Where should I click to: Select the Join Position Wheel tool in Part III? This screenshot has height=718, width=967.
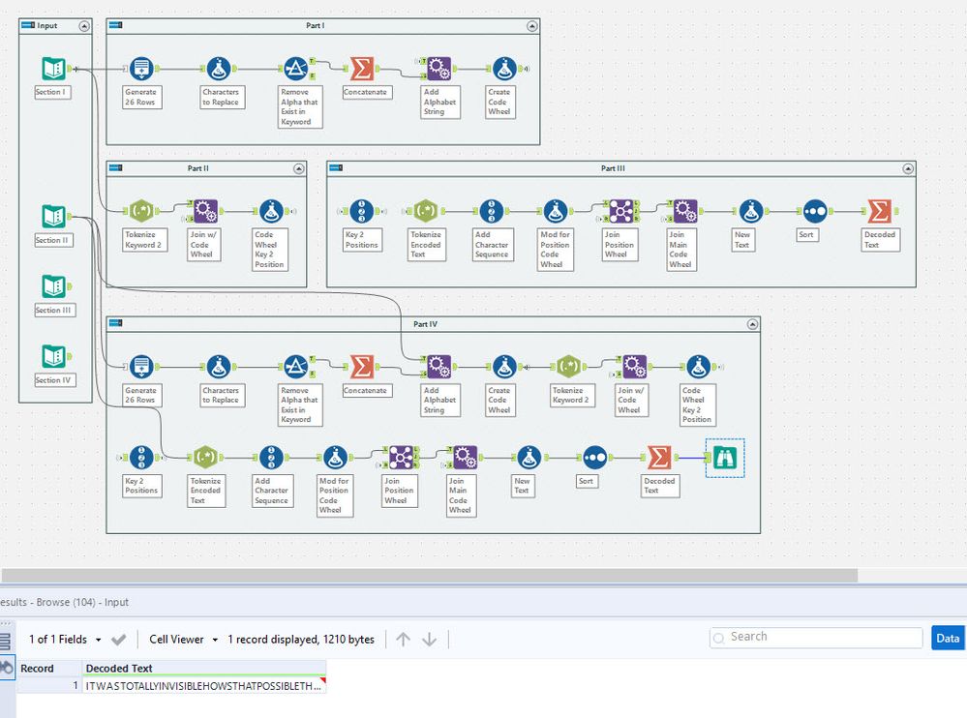(621, 211)
